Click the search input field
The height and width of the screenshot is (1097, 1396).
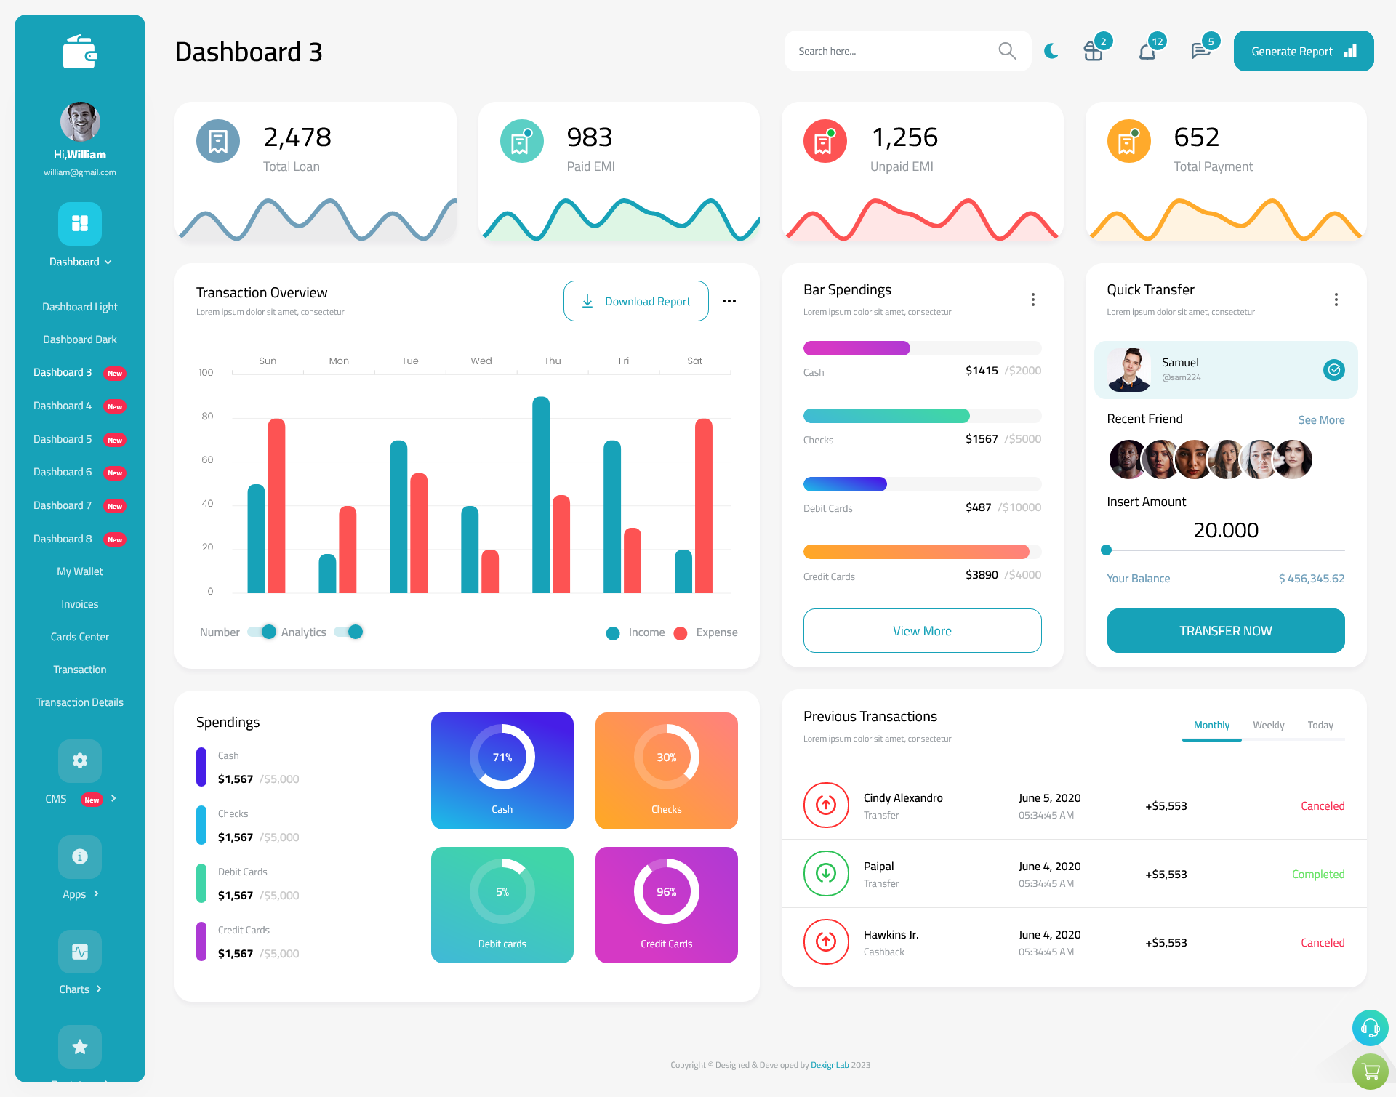(901, 50)
